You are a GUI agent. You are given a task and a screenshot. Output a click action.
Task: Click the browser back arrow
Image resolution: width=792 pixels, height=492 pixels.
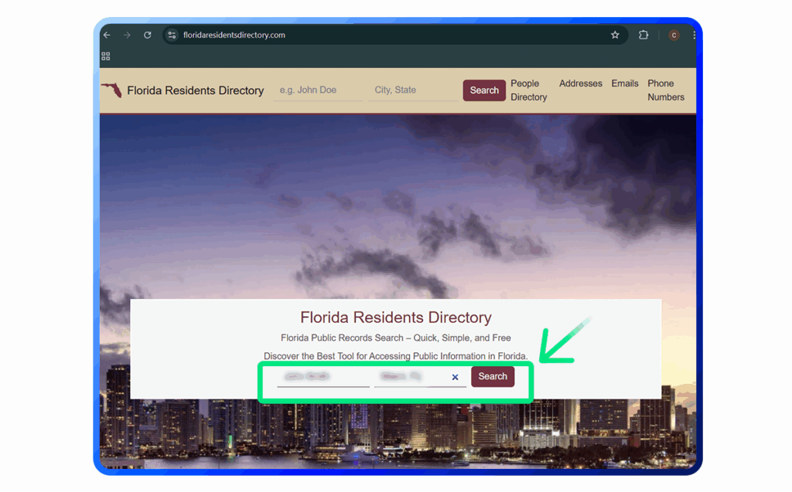pos(108,36)
